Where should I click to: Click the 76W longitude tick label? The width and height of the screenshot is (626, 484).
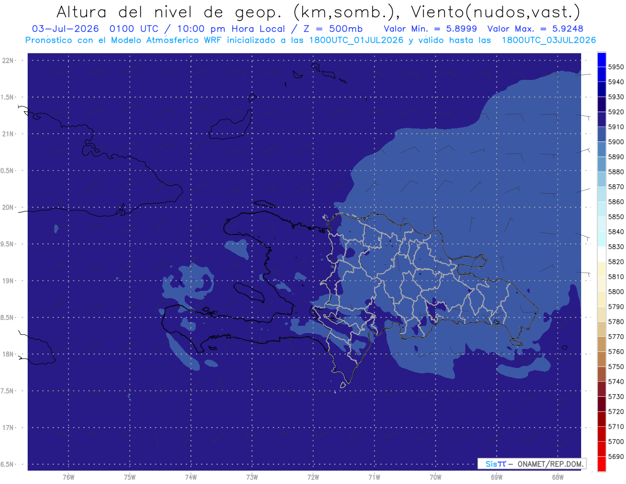pos(68,477)
